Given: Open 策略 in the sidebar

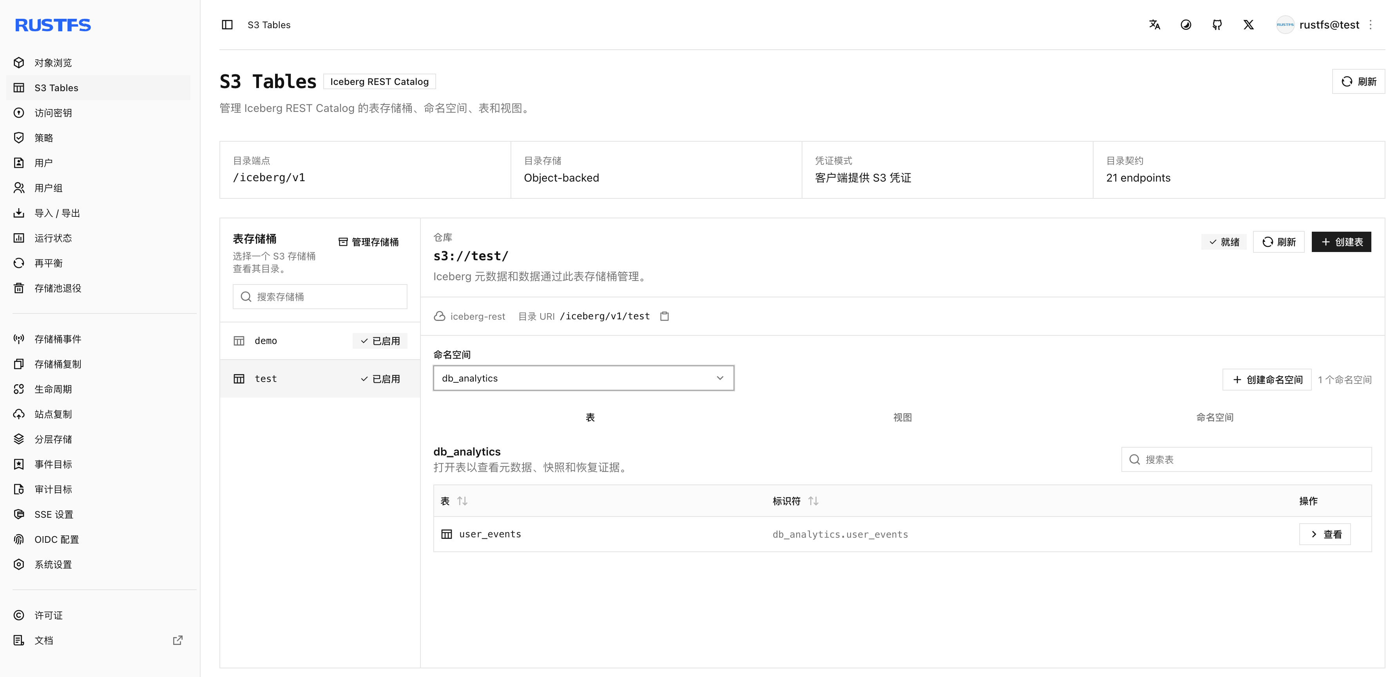Looking at the screenshot, I should point(98,138).
